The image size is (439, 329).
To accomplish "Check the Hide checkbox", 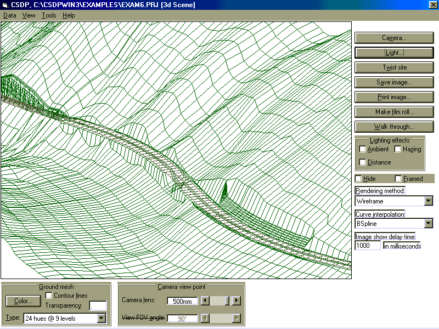I will (358, 179).
